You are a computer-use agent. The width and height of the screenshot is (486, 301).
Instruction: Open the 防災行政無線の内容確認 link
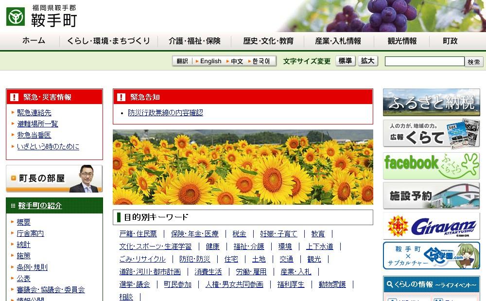pyautogui.click(x=165, y=113)
